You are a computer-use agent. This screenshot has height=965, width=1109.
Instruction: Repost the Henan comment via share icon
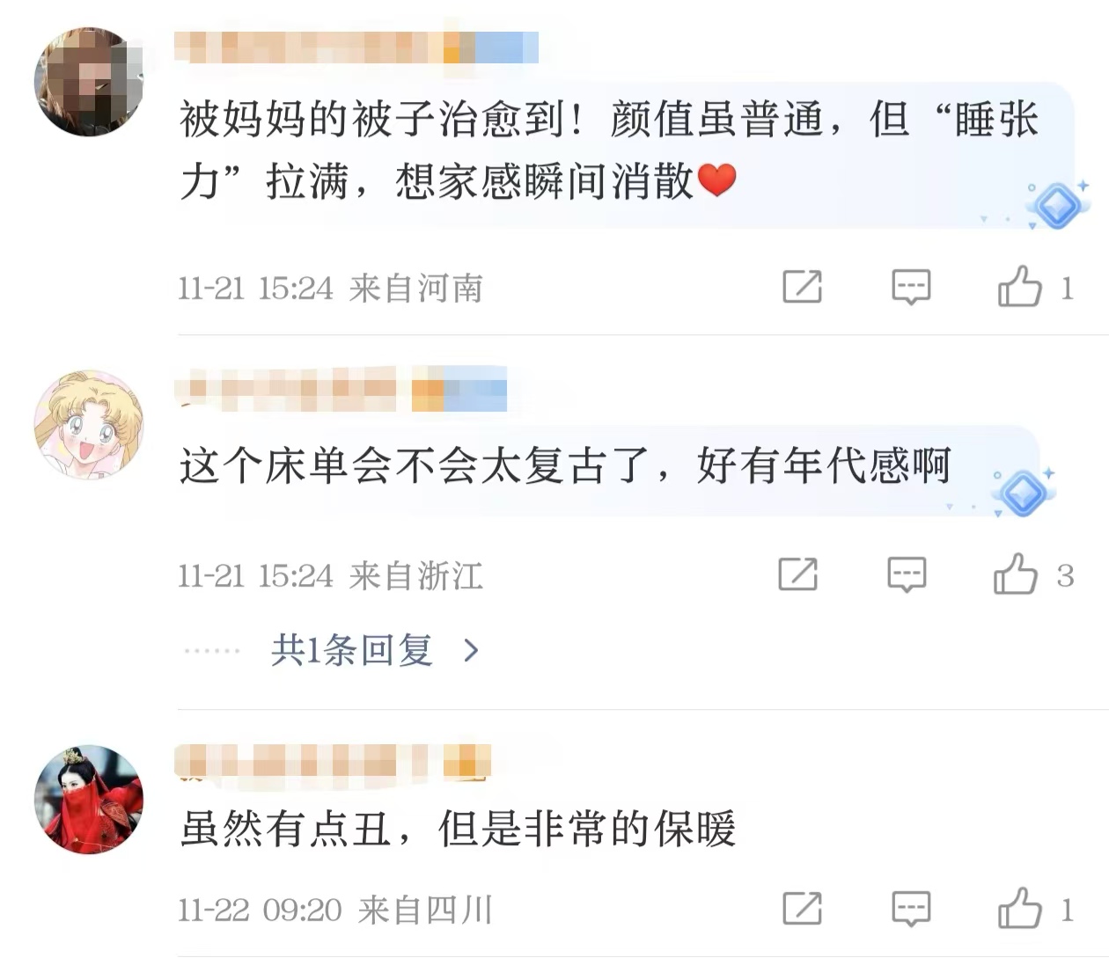[x=802, y=286]
